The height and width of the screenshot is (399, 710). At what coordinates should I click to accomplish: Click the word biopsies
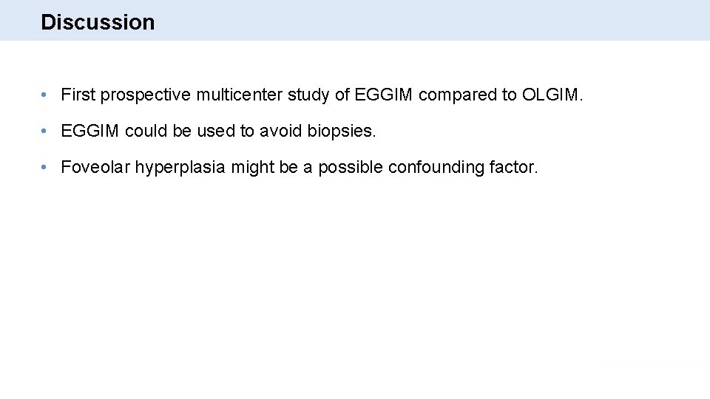point(342,132)
